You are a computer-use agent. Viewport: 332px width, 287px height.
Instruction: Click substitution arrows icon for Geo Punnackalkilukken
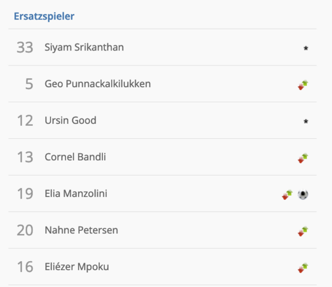point(303,85)
